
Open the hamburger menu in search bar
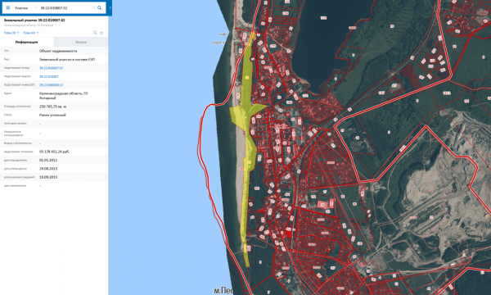(8, 8)
